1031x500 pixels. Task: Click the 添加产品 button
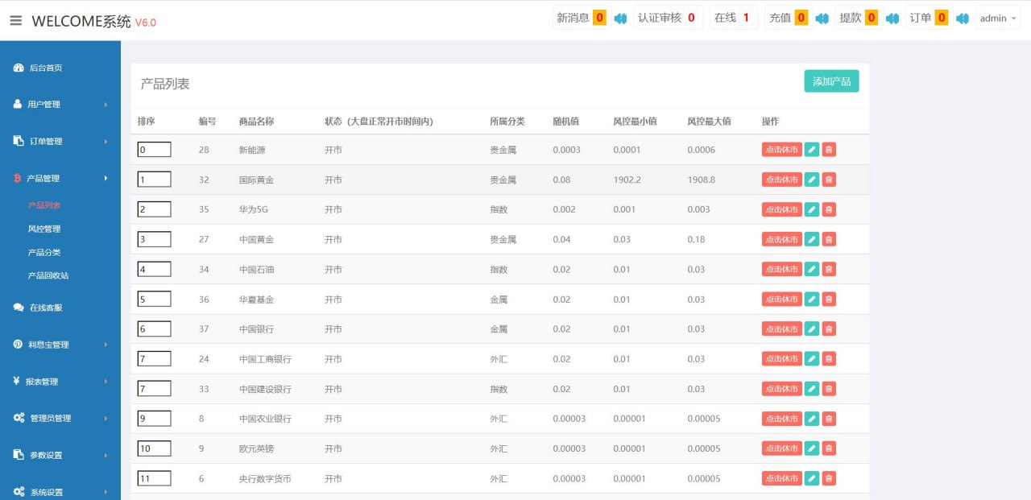pyautogui.click(x=831, y=81)
